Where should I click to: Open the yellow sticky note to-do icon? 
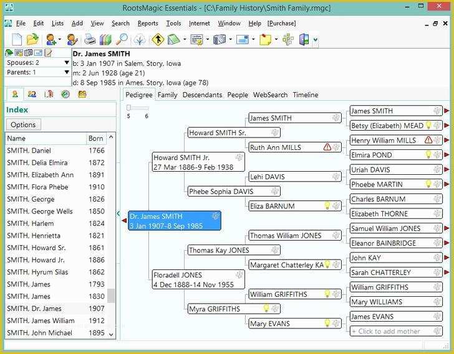point(265,39)
